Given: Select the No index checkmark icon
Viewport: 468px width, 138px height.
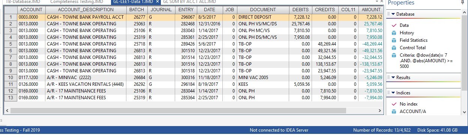Looking at the screenshot, I should pyautogui.click(x=394, y=104).
